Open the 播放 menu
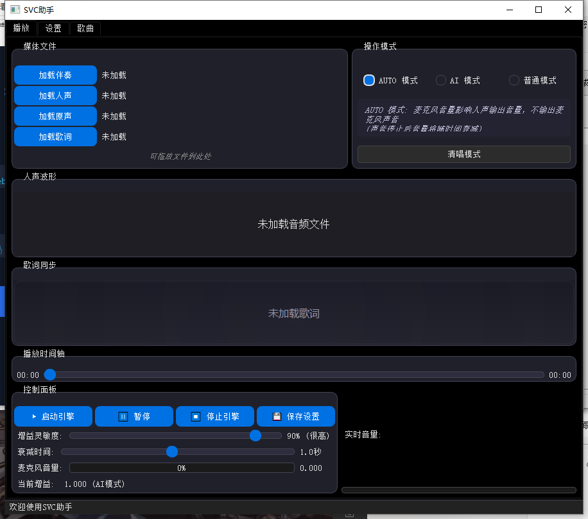 click(21, 28)
